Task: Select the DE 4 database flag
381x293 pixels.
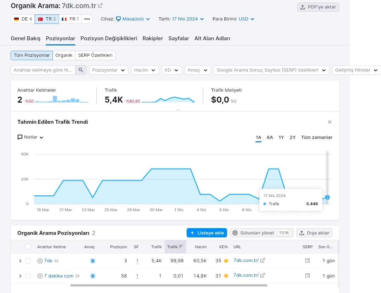Action: [23, 19]
